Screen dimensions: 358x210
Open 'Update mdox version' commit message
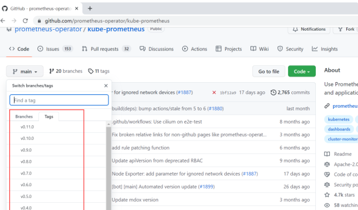tap(135, 200)
